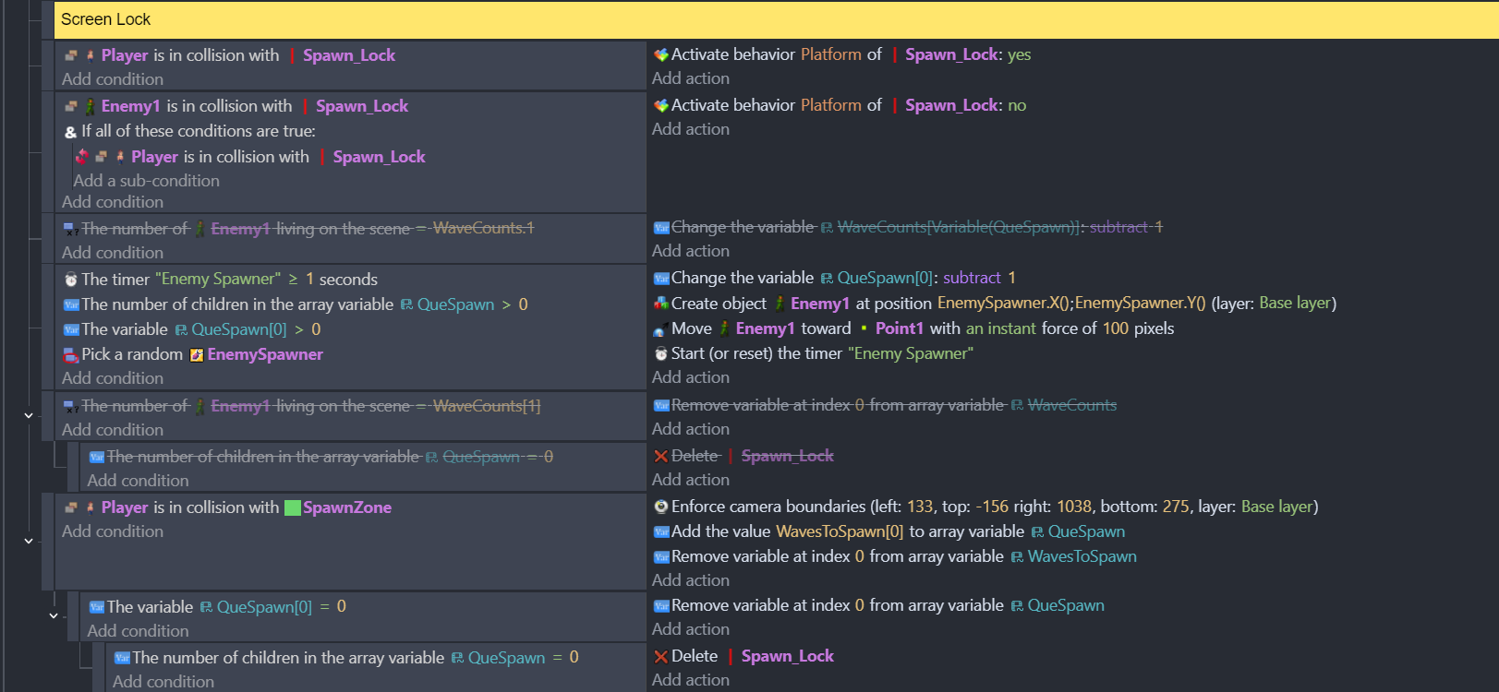
Task: Click the green SpawnZone color square
Action: pos(292,507)
